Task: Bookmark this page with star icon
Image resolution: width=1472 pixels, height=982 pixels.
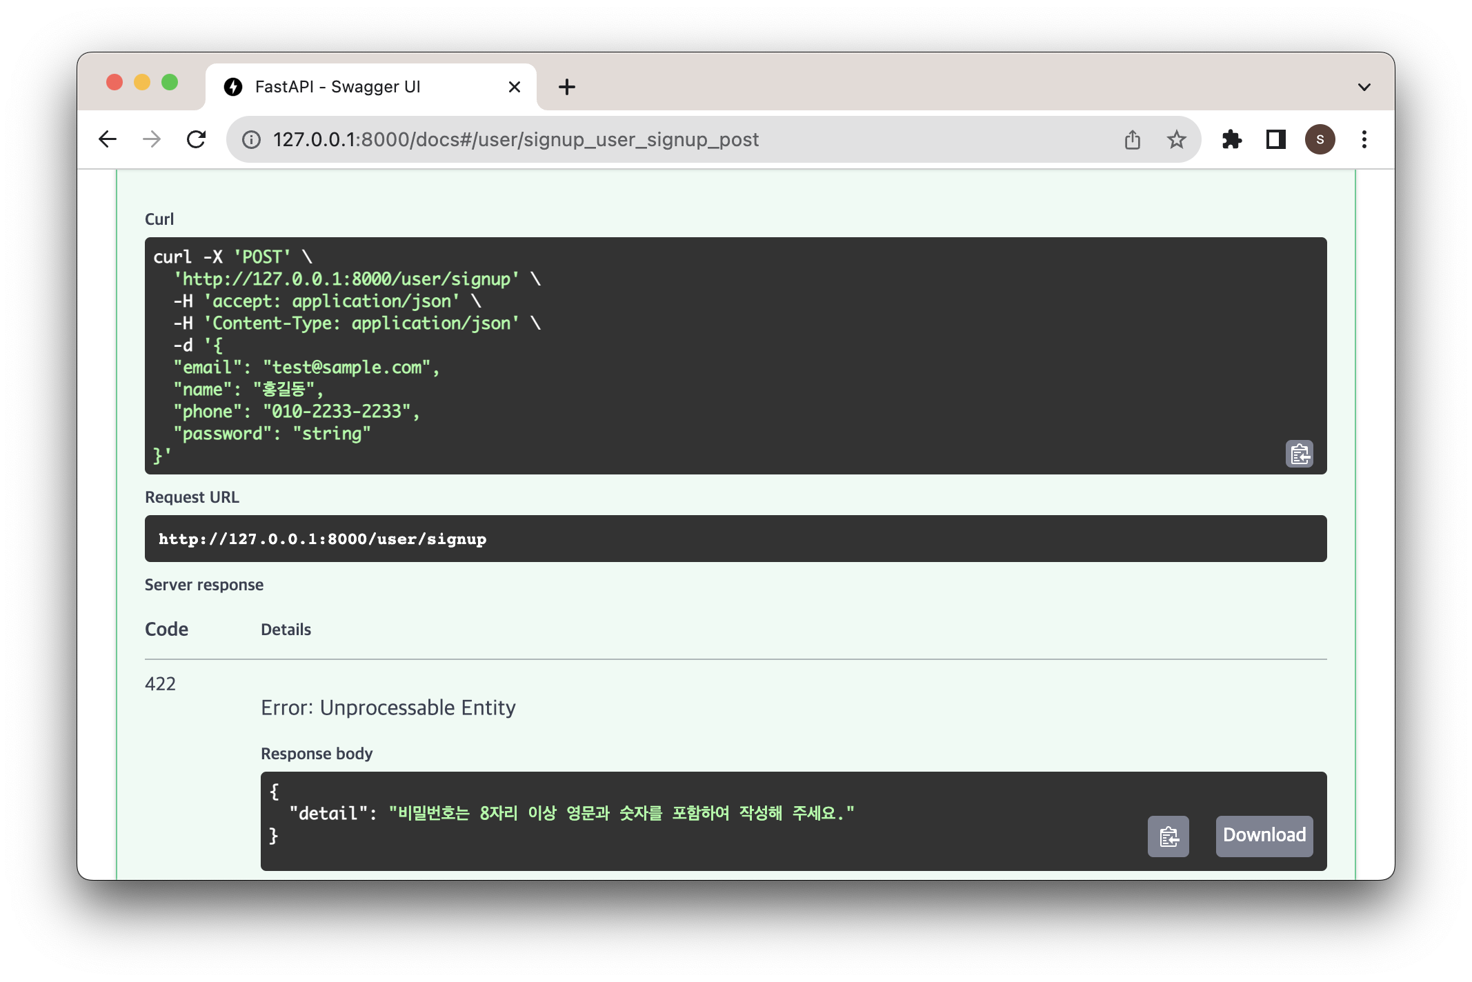Action: (1176, 140)
